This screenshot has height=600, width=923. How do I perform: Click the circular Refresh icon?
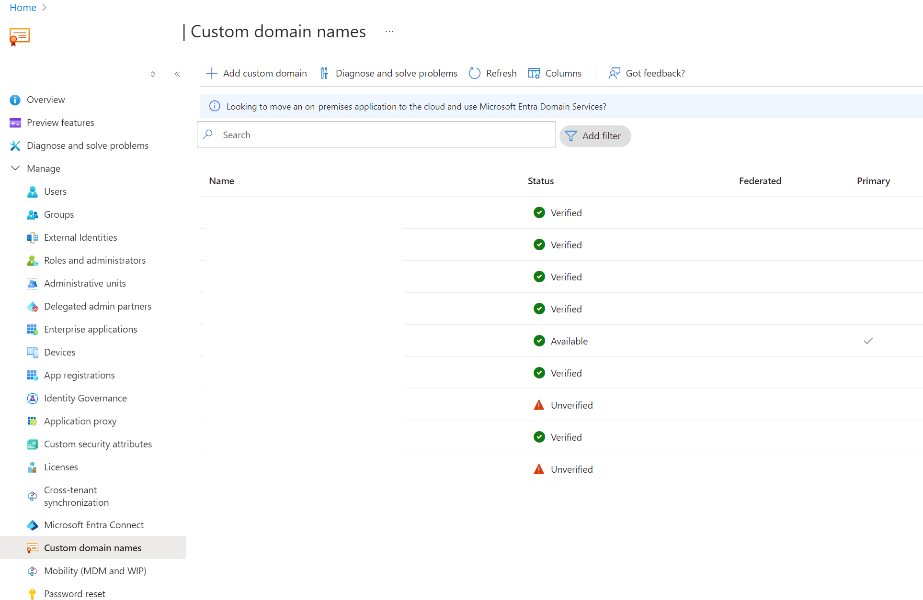click(475, 73)
